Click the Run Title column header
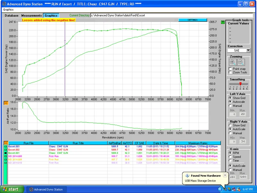 point(78,143)
